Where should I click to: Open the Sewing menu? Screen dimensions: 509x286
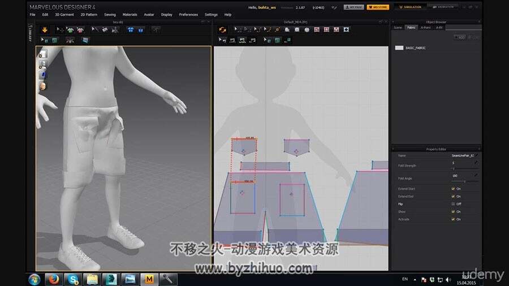(110, 15)
